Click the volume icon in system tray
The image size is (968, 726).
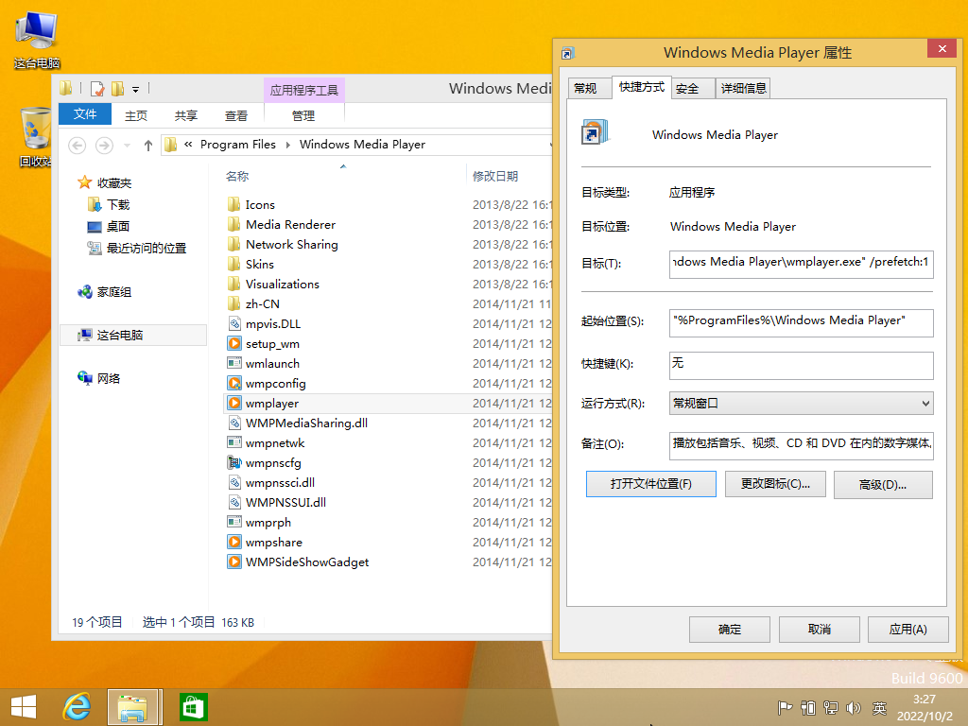[x=855, y=707]
